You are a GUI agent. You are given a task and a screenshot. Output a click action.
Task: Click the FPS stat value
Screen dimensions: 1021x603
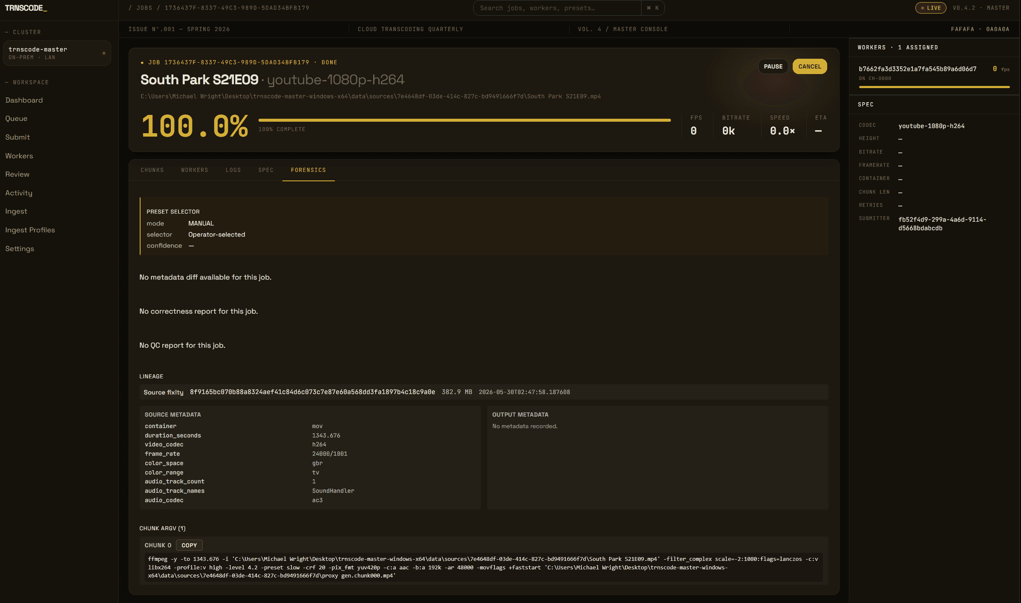click(x=693, y=131)
